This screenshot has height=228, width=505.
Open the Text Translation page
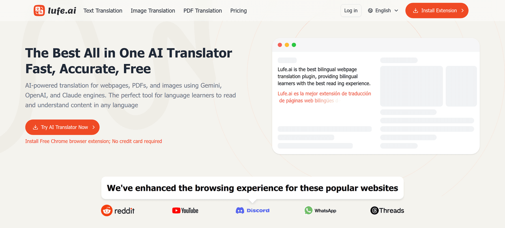pos(103,11)
